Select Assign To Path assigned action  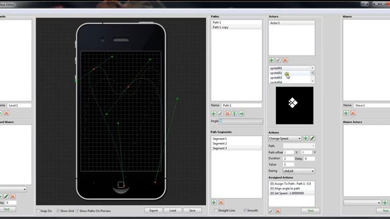click(x=291, y=184)
